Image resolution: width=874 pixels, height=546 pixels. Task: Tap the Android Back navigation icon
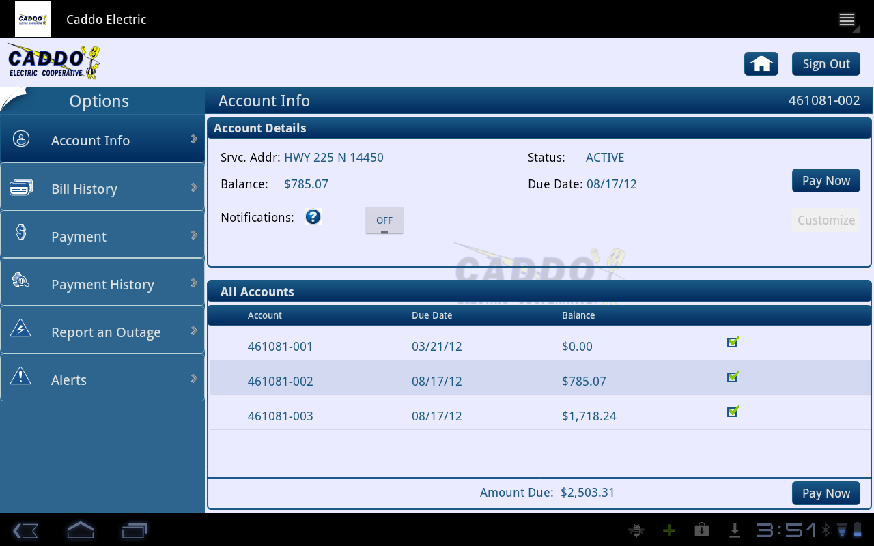coord(25,530)
